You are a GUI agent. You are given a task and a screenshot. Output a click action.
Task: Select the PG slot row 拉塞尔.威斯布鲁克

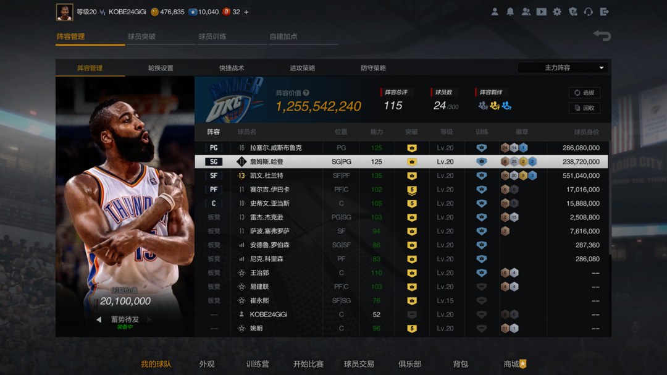401,148
